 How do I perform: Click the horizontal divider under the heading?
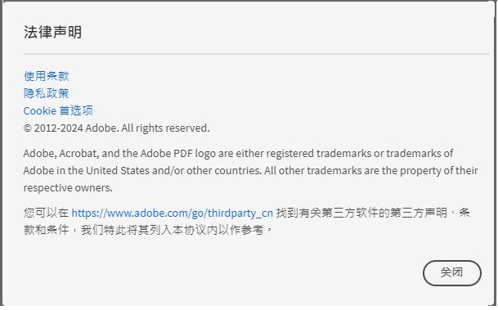pyautogui.click(x=256, y=54)
